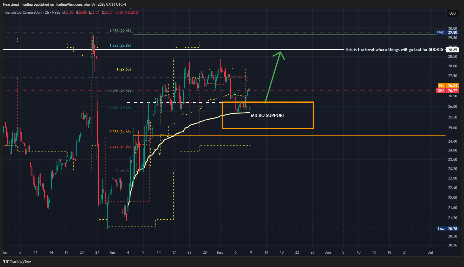Click the high value H26.85
The width and height of the screenshot is (464, 267).
point(81,13)
